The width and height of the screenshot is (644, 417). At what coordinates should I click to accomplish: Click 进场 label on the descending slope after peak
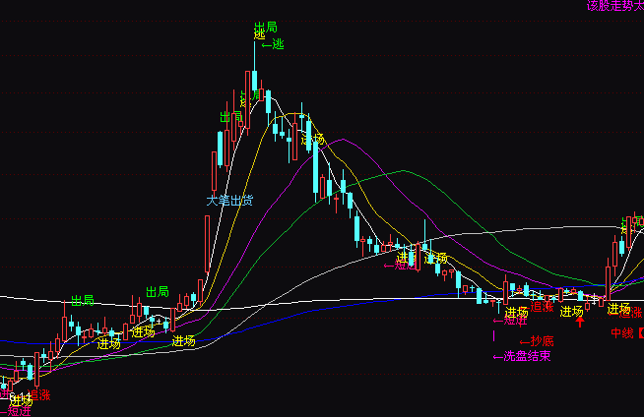coord(312,139)
